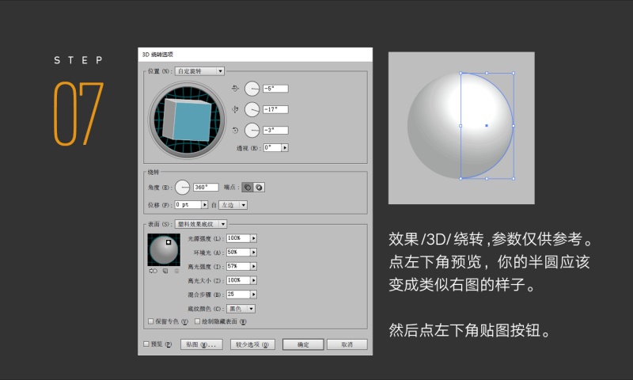633x380 pixels.
Task: Adjust the X-axis rotation dial (-5°)
Action: coord(252,89)
